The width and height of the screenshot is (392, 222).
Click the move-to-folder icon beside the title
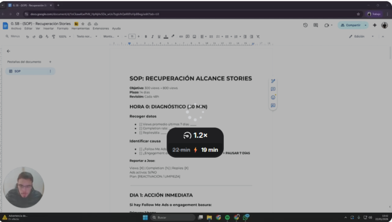89,24
